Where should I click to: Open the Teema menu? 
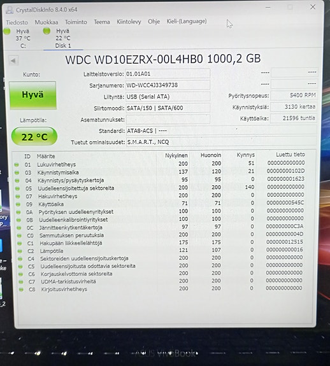point(102,22)
